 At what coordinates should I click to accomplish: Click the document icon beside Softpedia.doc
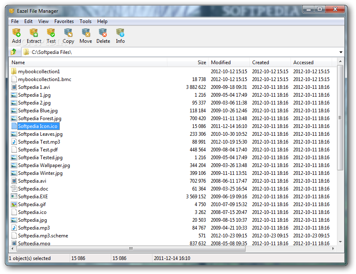pyautogui.click(x=14, y=189)
